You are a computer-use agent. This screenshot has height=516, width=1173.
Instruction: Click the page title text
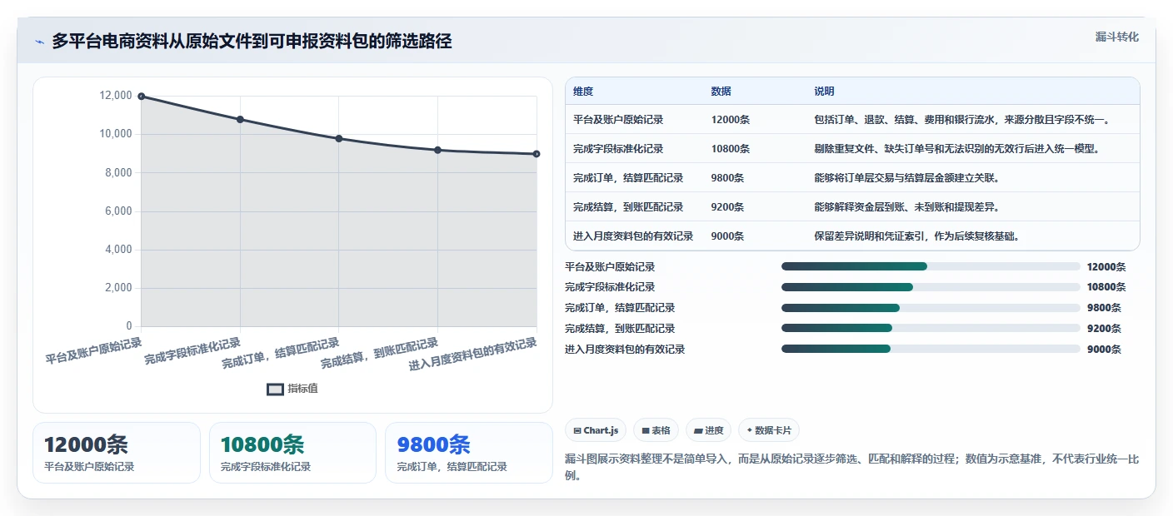[252, 42]
